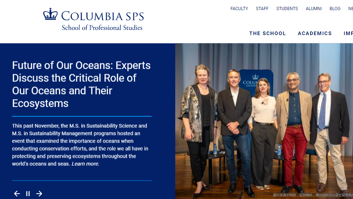Image resolution: width=353 pixels, height=199 pixels.
Task: Expand The School menu
Action: [267, 33]
